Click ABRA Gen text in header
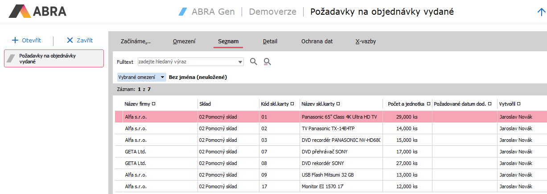This screenshot has height=194, width=547. tap(213, 12)
